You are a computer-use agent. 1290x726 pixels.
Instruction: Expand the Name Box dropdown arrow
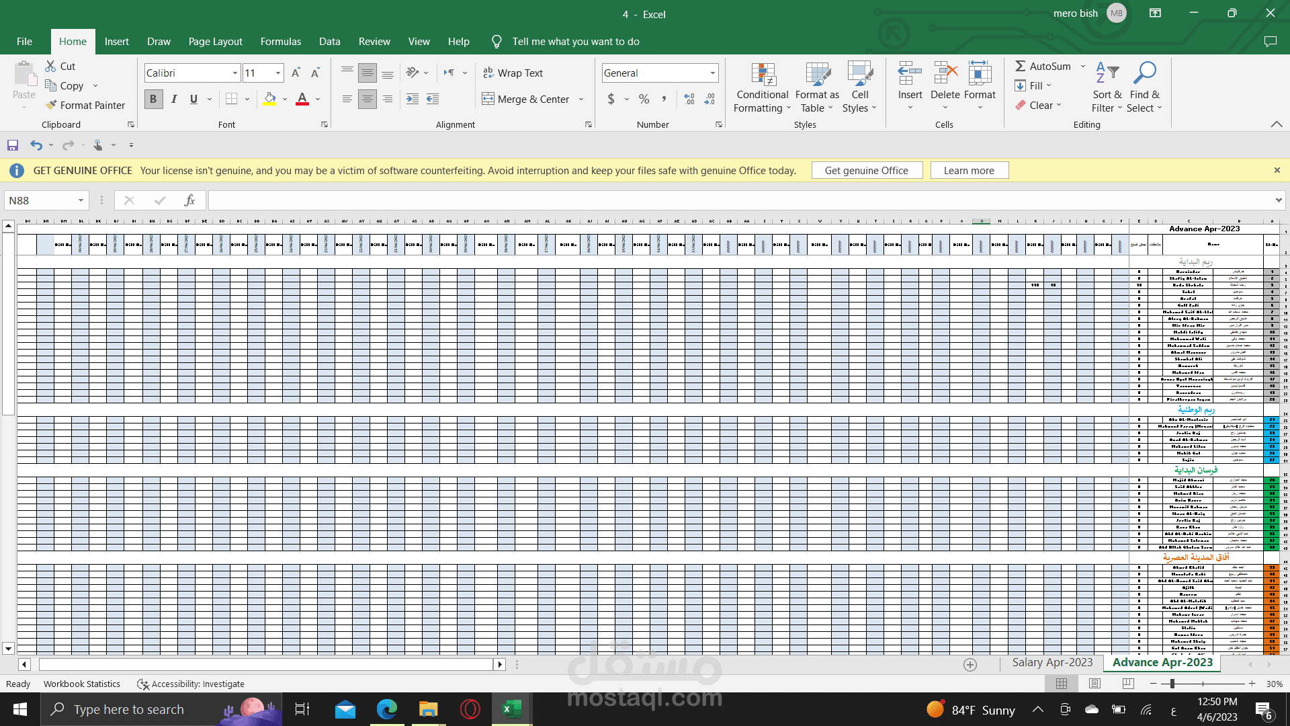click(x=81, y=200)
